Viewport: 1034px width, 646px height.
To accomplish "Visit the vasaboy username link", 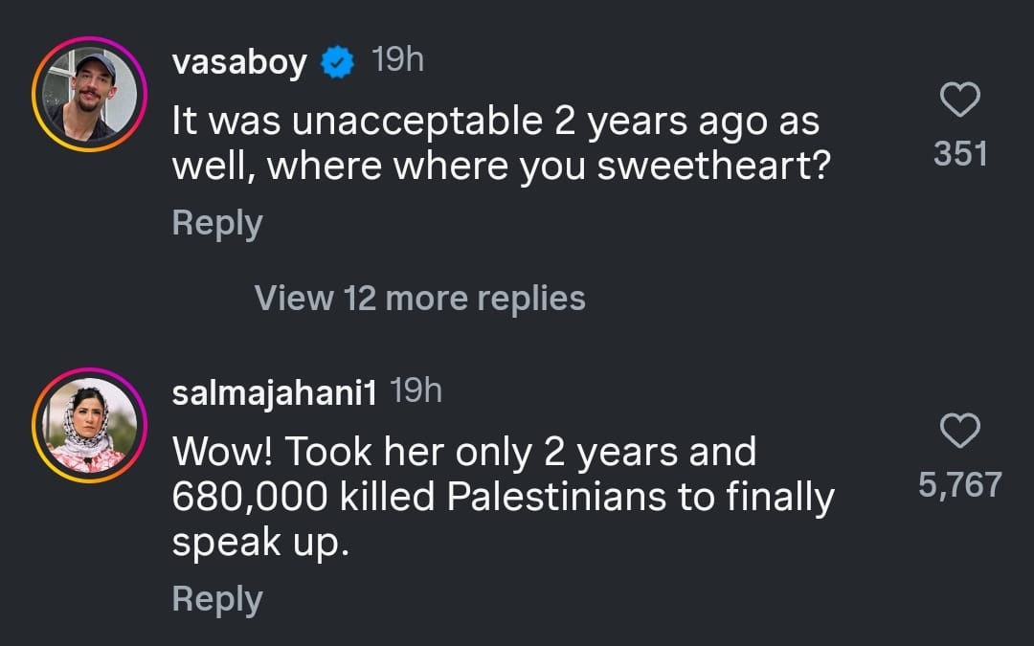I will pyautogui.click(x=239, y=64).
